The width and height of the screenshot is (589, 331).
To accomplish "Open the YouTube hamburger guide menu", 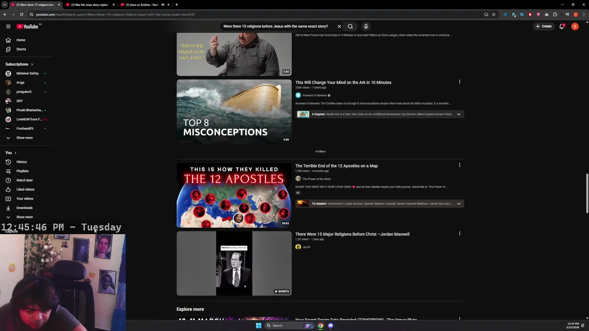I will click(8, 27).
